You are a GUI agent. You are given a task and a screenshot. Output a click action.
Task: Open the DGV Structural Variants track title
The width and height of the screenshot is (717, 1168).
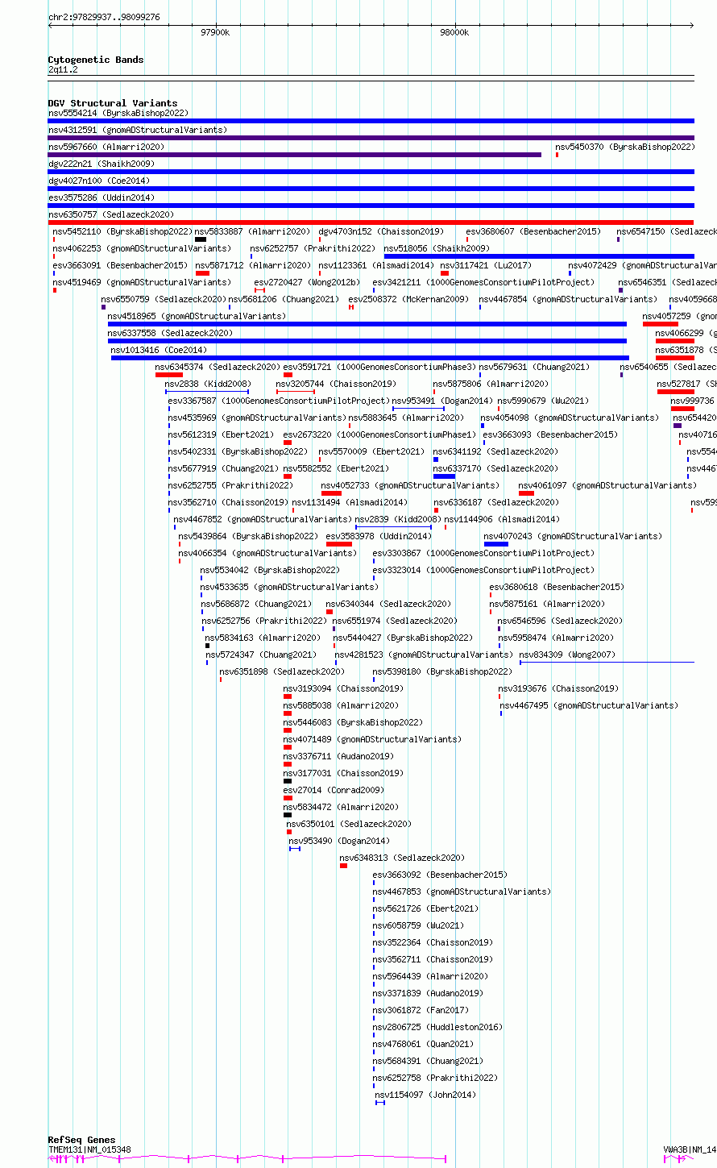[113, 103]
